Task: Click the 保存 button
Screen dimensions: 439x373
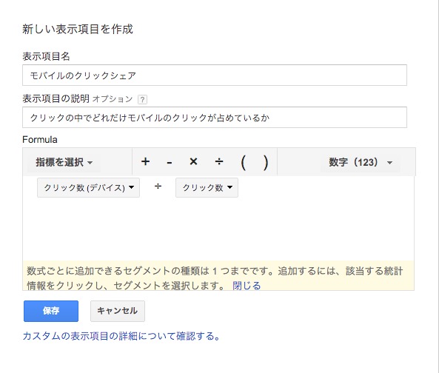Action: click(51, 311)
